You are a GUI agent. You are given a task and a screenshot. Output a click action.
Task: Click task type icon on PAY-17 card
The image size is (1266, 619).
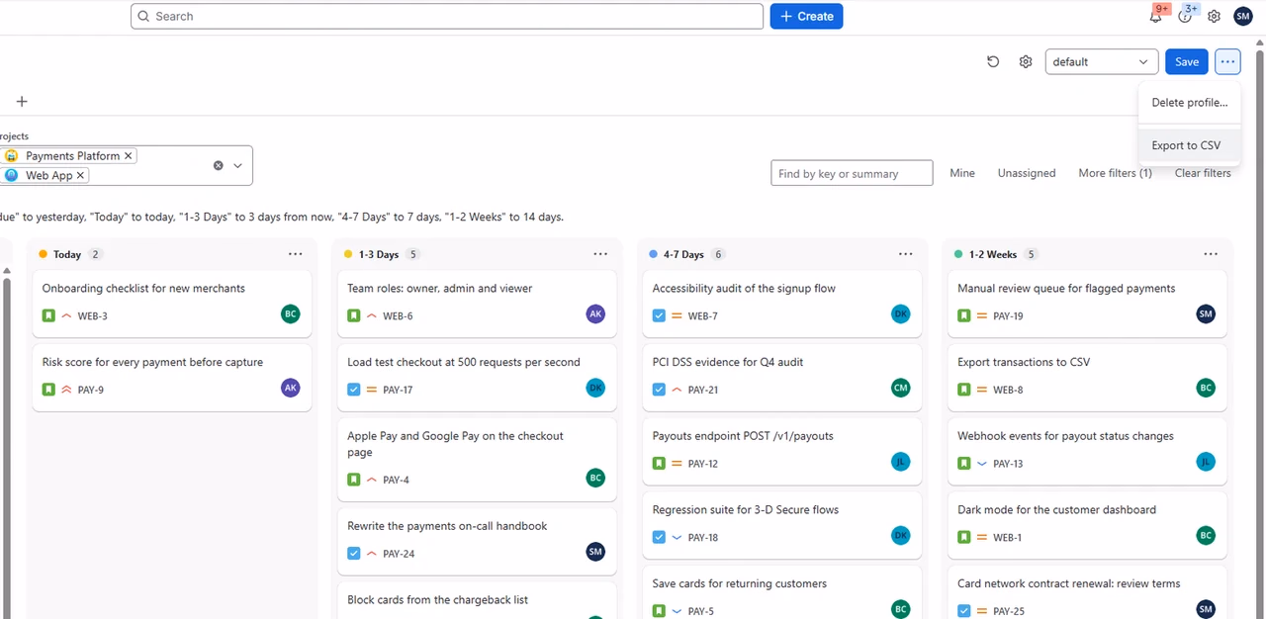coord(354,390)
